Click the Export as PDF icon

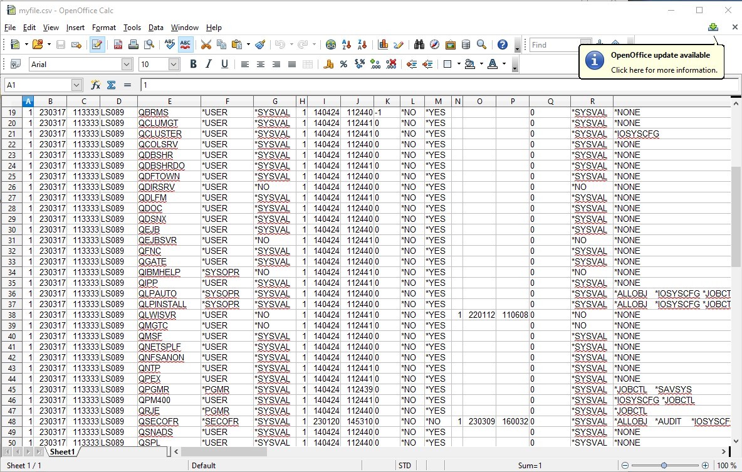pyautogui.click(x=118, y=45)
